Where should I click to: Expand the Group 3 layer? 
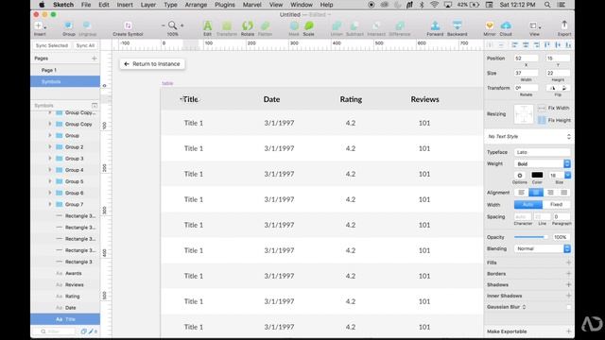(x=50, y=159)
